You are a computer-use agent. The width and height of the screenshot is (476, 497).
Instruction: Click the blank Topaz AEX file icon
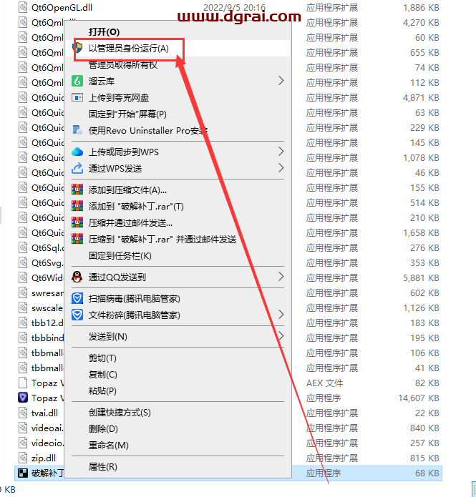(x=23, y=383)
